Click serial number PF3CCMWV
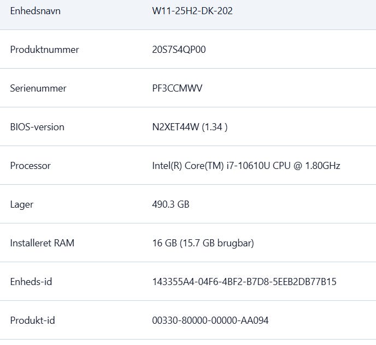Screen dimensions: 376x345 pyautogui.click(x=177, y=88)
